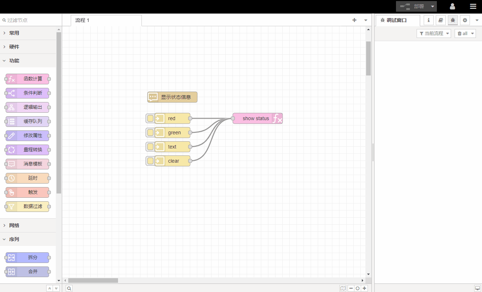
Task: Open the hamburger main menu
Action: [473, 6]
